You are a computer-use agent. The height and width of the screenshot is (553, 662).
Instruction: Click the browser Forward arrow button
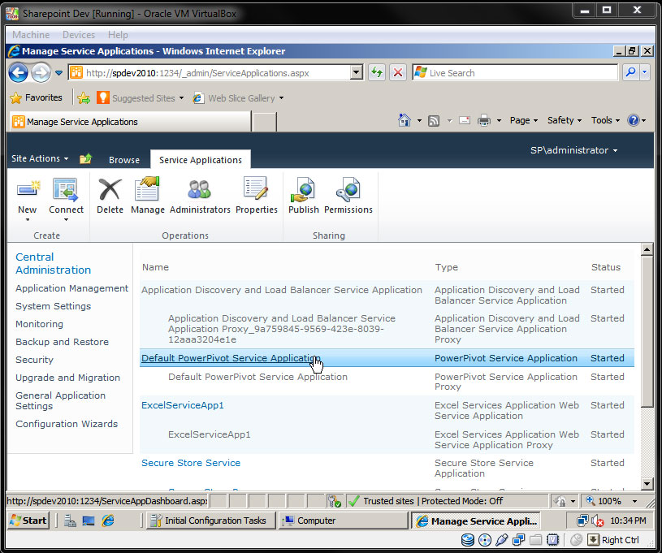coord(41,72)
